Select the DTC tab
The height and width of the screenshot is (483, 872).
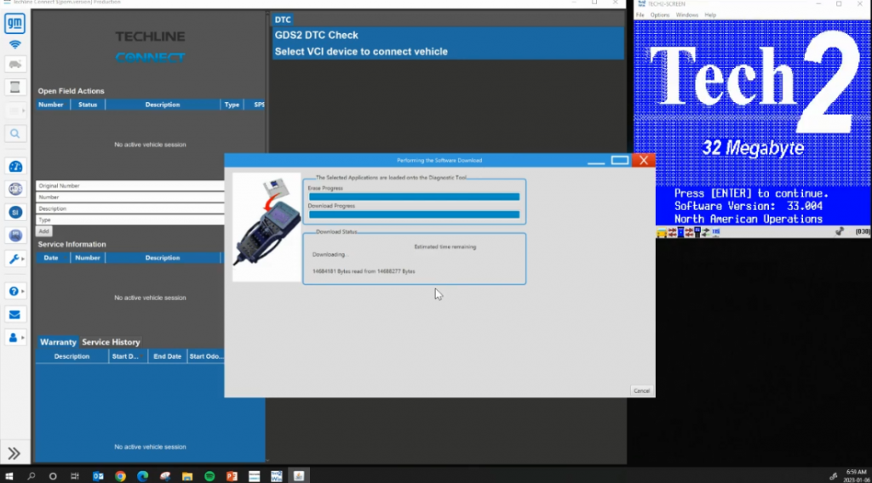tap(283, 20)
